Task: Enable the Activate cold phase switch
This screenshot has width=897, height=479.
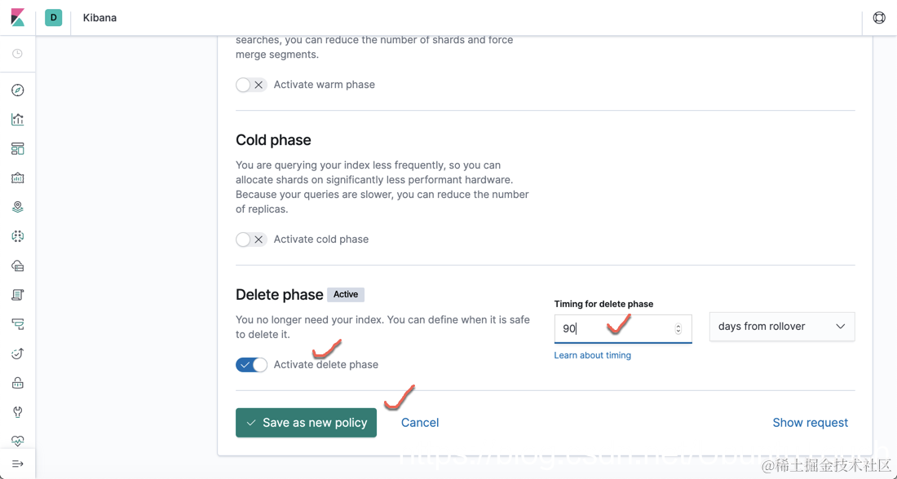Action: pos(251,239)
